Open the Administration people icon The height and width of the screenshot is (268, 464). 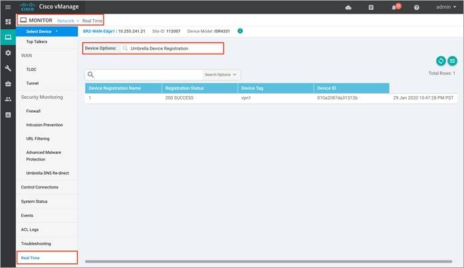pyautogui.click(x=8, y=100)
